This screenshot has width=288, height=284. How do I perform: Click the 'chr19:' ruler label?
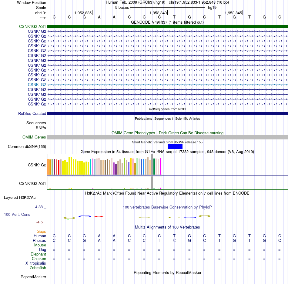(40, 13)
